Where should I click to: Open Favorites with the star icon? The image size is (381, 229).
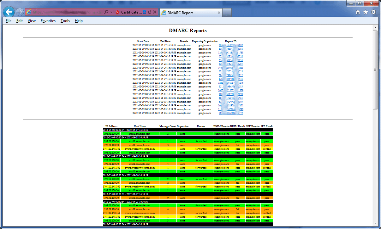[x=366, y=12]
